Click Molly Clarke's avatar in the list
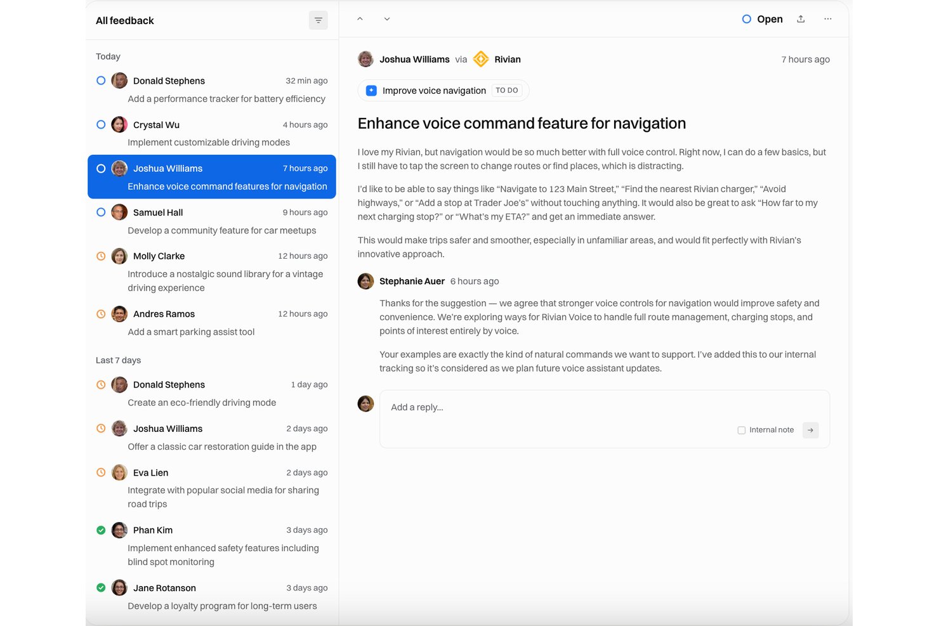The image size is (939, 626). click(x=119, y=256)
